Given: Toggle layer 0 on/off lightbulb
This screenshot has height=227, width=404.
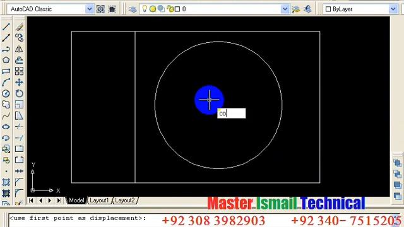Looking at the screenshot, I should click(145, 9).
